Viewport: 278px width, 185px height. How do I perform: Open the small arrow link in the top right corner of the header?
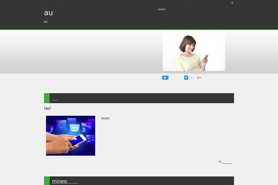[232, 3]
